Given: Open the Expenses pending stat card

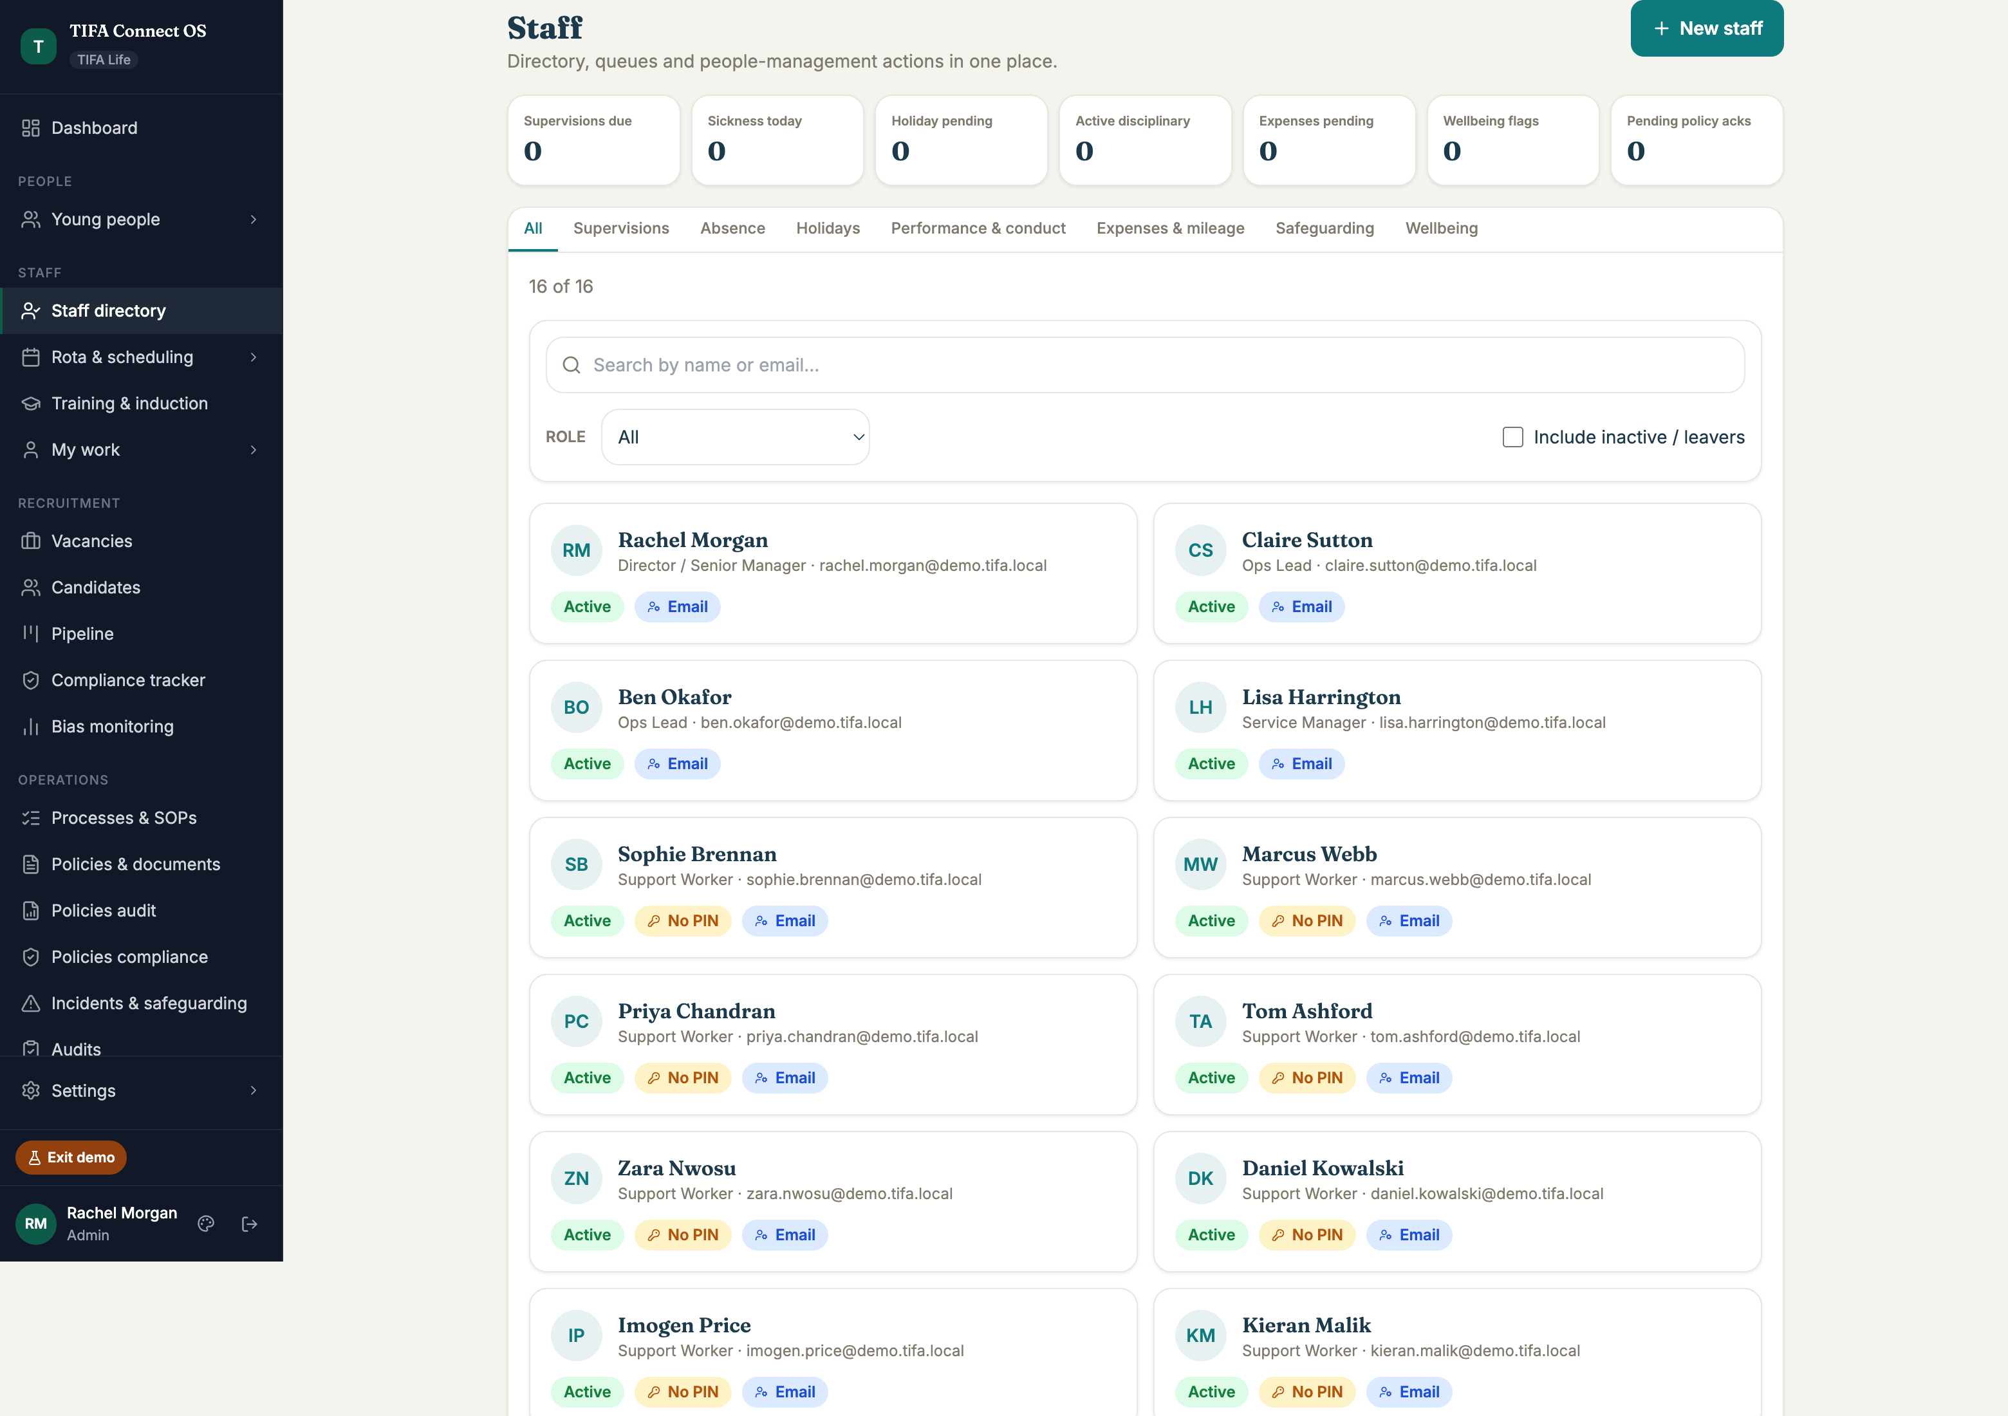Looking at the screenshot, I should 1330,140.
